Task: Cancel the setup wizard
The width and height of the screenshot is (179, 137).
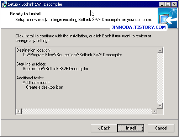Action: coord(161,128)
